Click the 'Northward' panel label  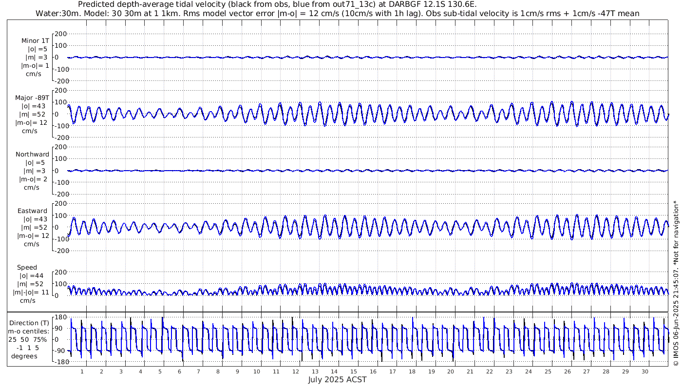point(33,155)
